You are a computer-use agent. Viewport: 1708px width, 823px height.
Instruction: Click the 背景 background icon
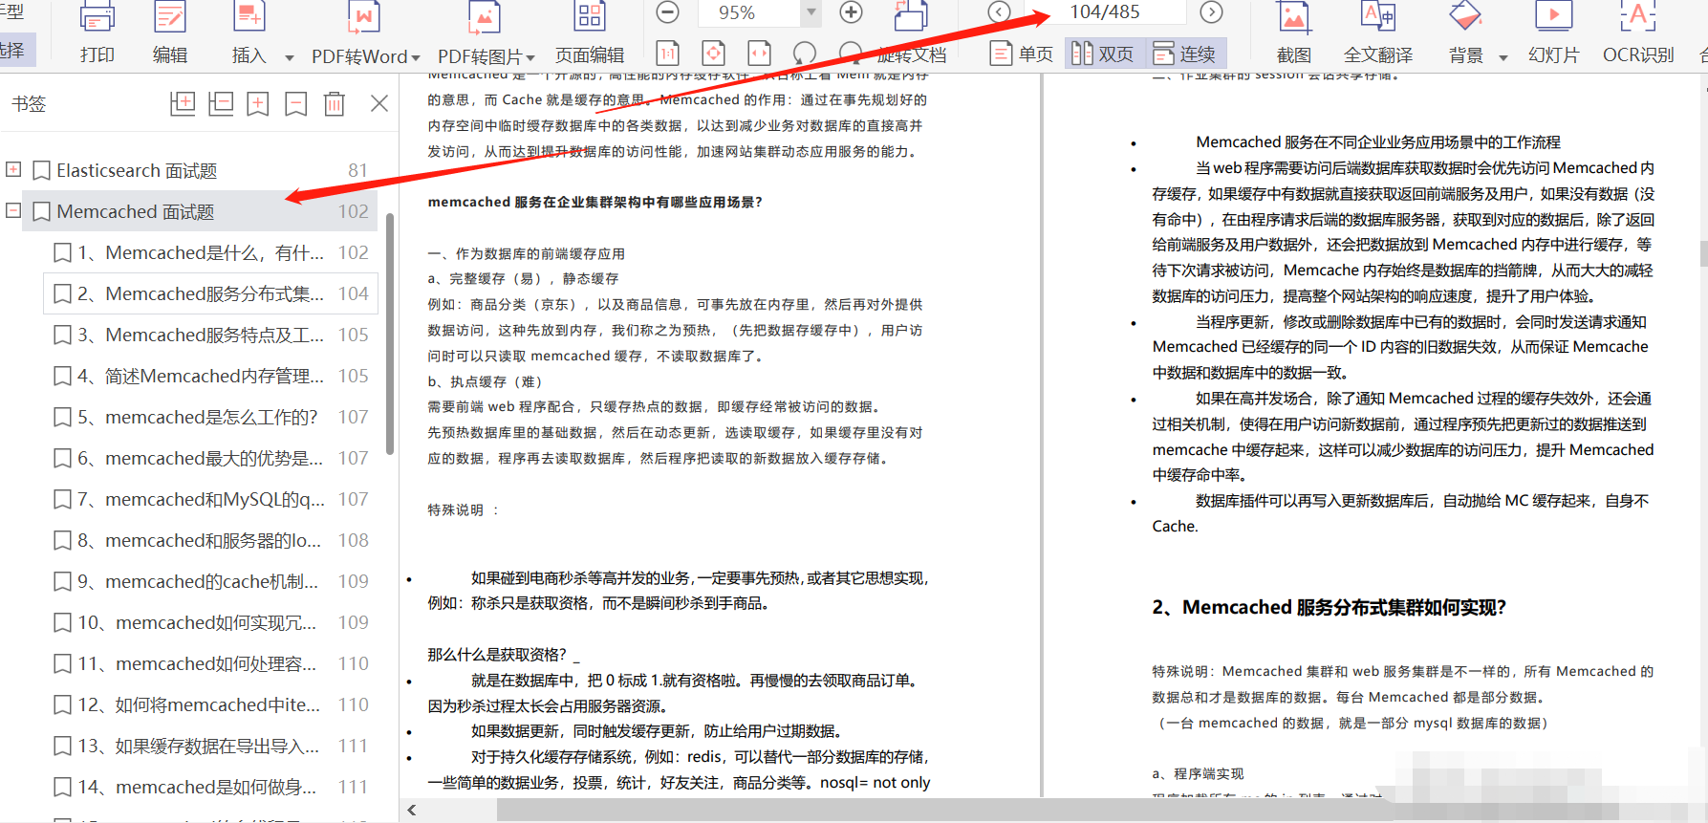click(x=1465, y=17)
